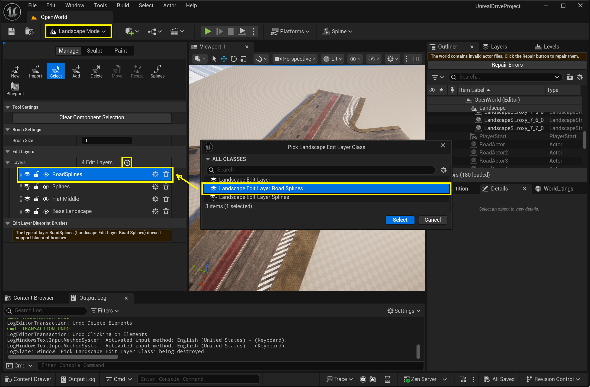The width and height of the screenshot is (590, 387).
Task: Pick the Delete component tool
Action: pos(97,71)
